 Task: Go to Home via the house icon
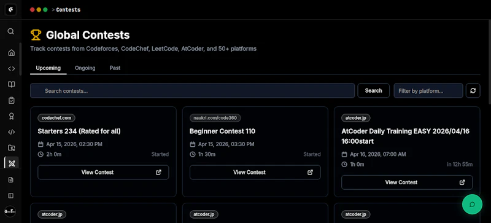11,52
